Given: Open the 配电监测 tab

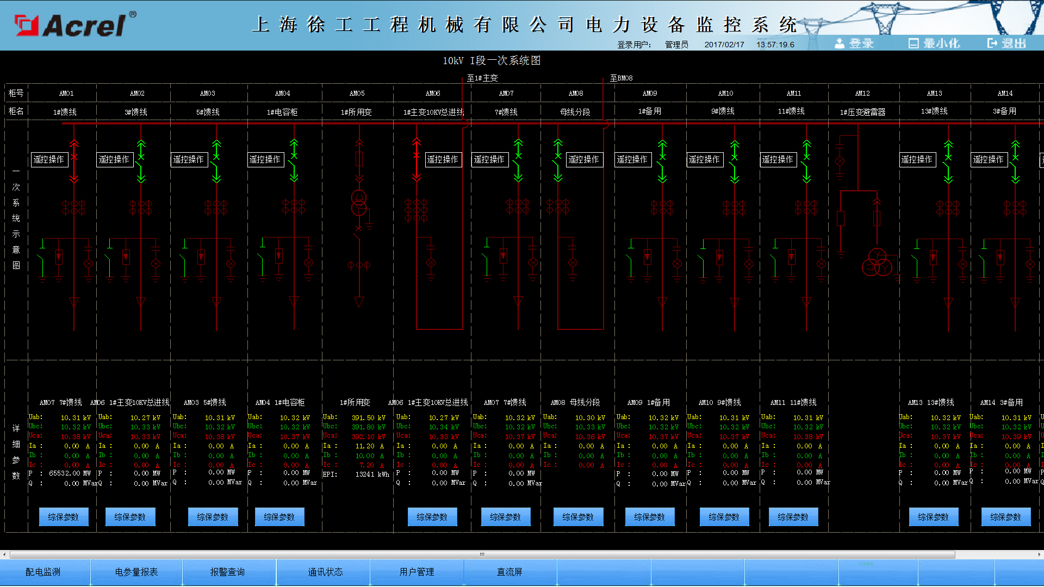Looking at the screenshot, I should (x=43, y=572).
